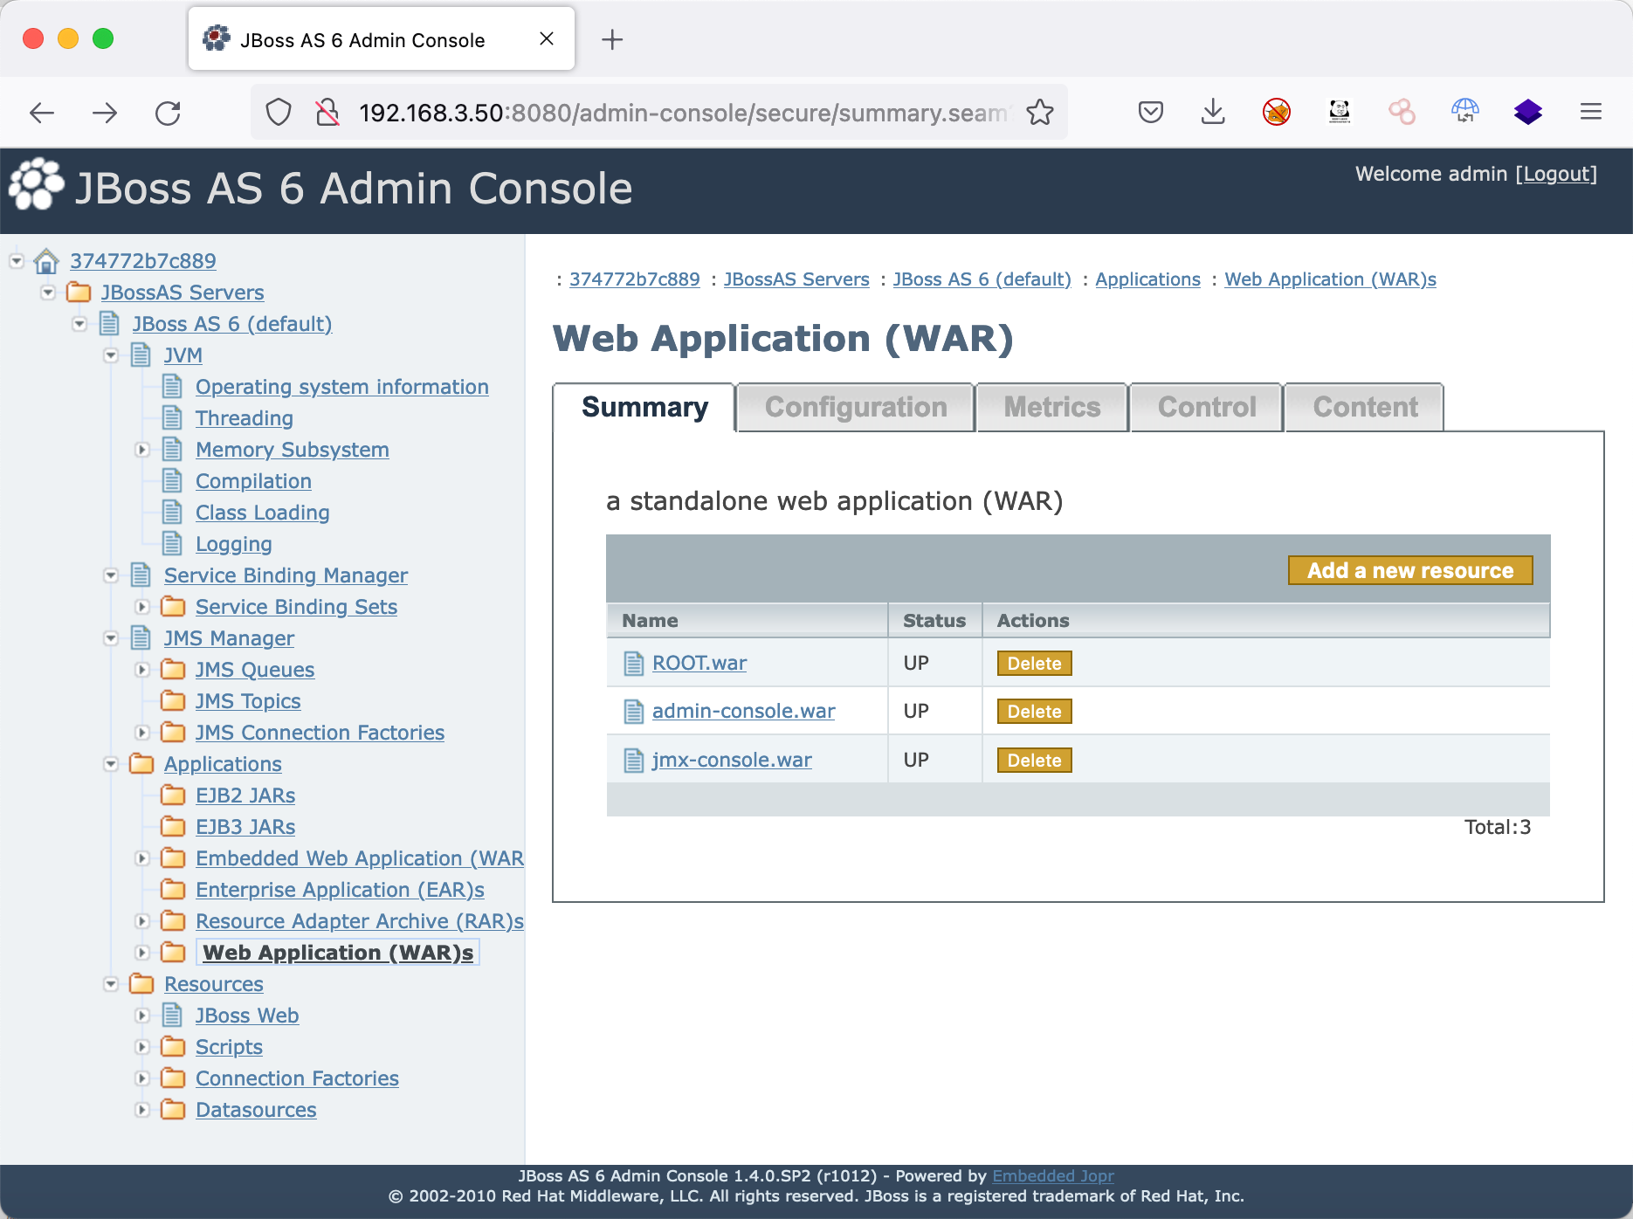Delete the jmx-console.war application

(1034, 761)
